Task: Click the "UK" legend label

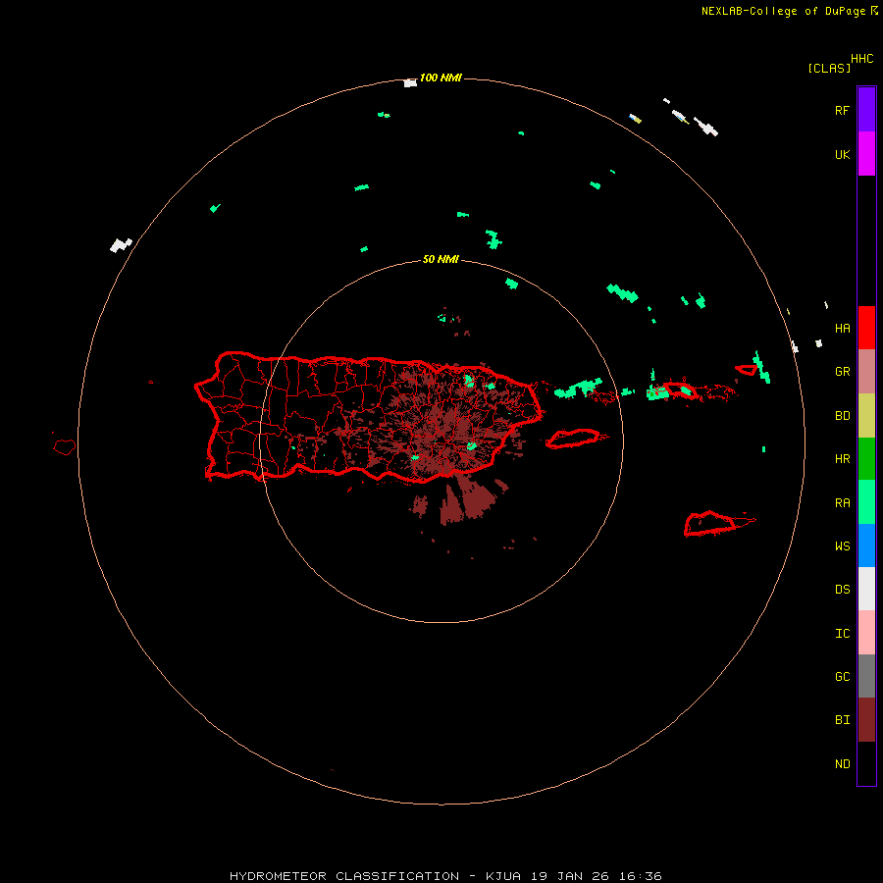Action: [x=842, y=154]
